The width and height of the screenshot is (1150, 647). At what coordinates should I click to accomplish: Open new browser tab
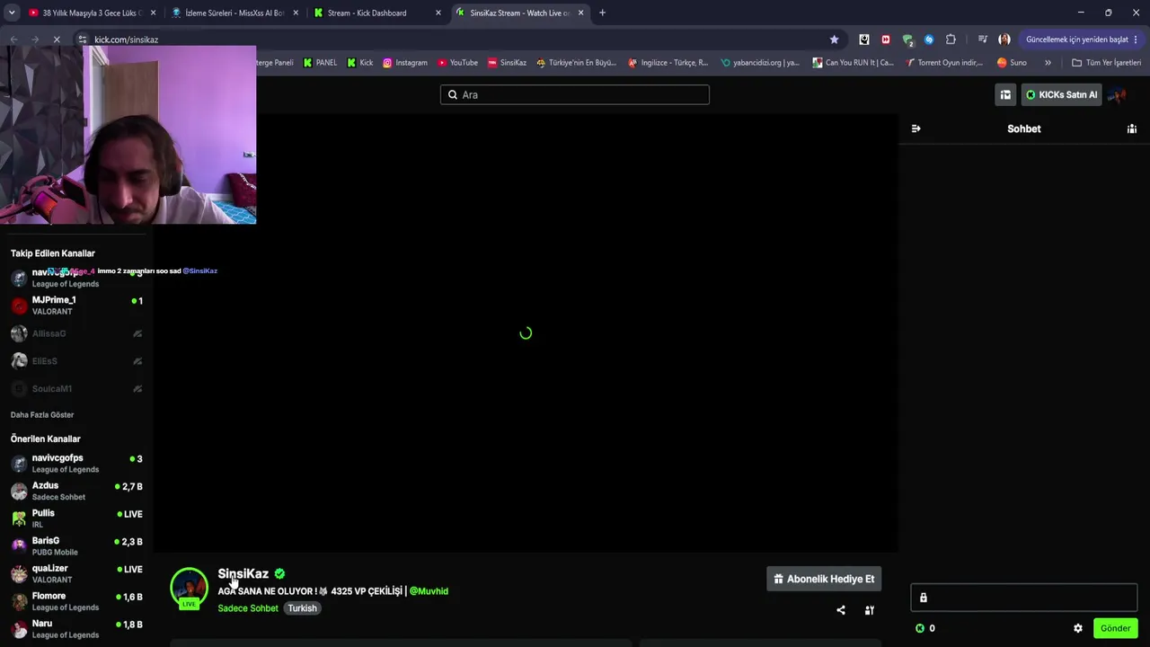[602, 13]
